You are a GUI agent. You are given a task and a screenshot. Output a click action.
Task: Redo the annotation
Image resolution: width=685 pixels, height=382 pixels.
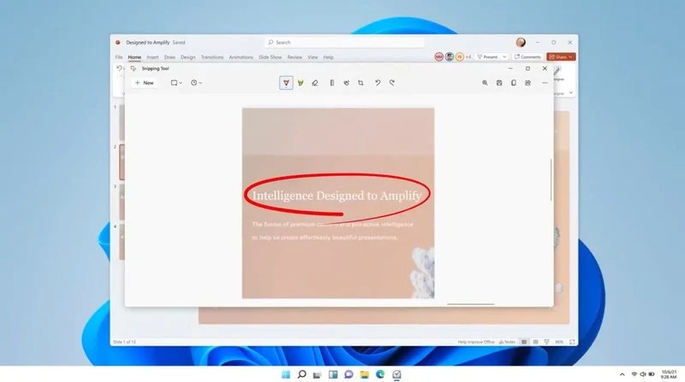(392, 83)
